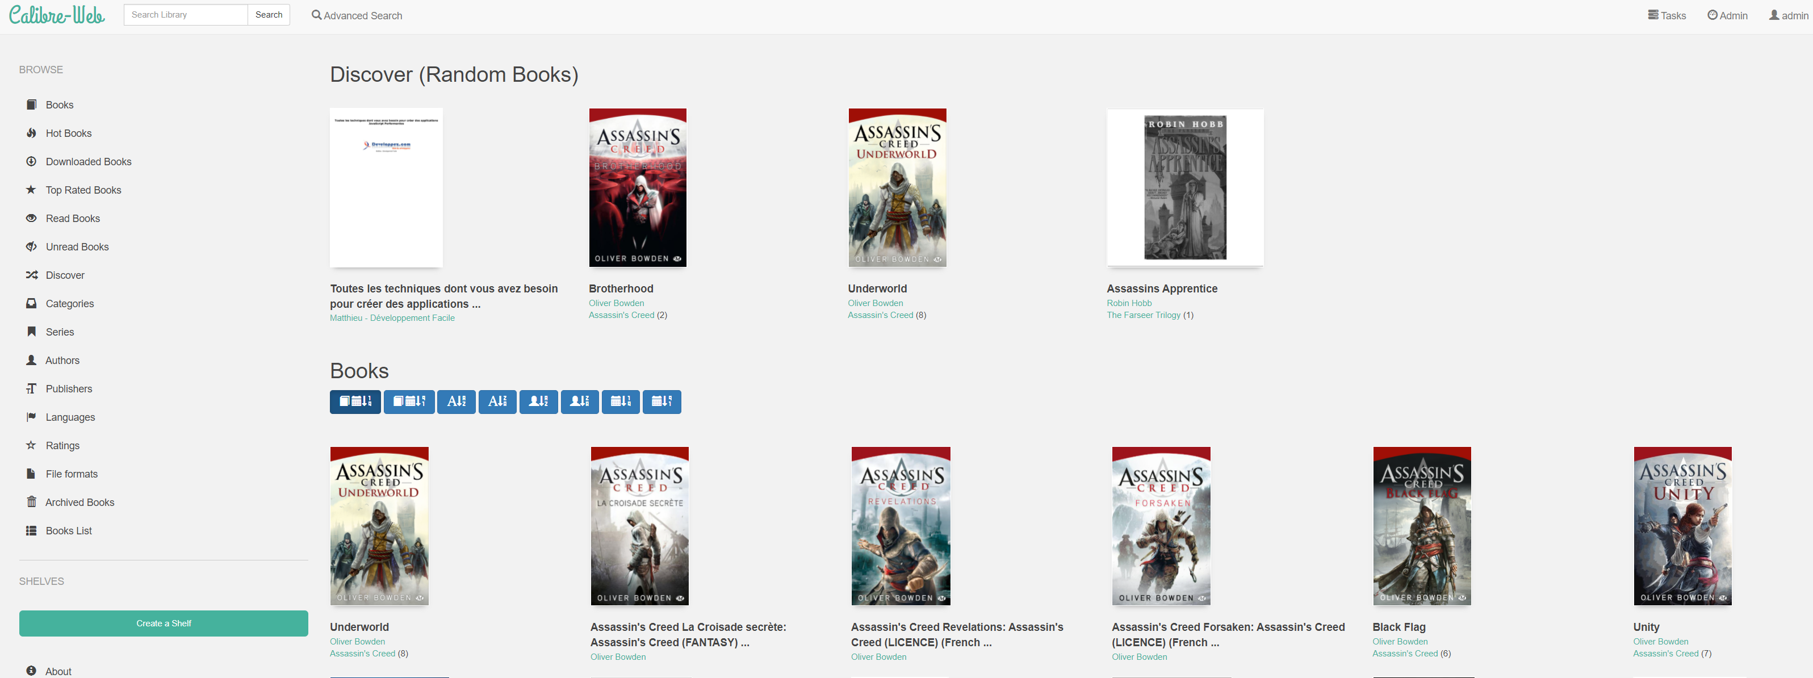Sort books by author Z to A
The image size is (1813, 678).
point(580,401)
